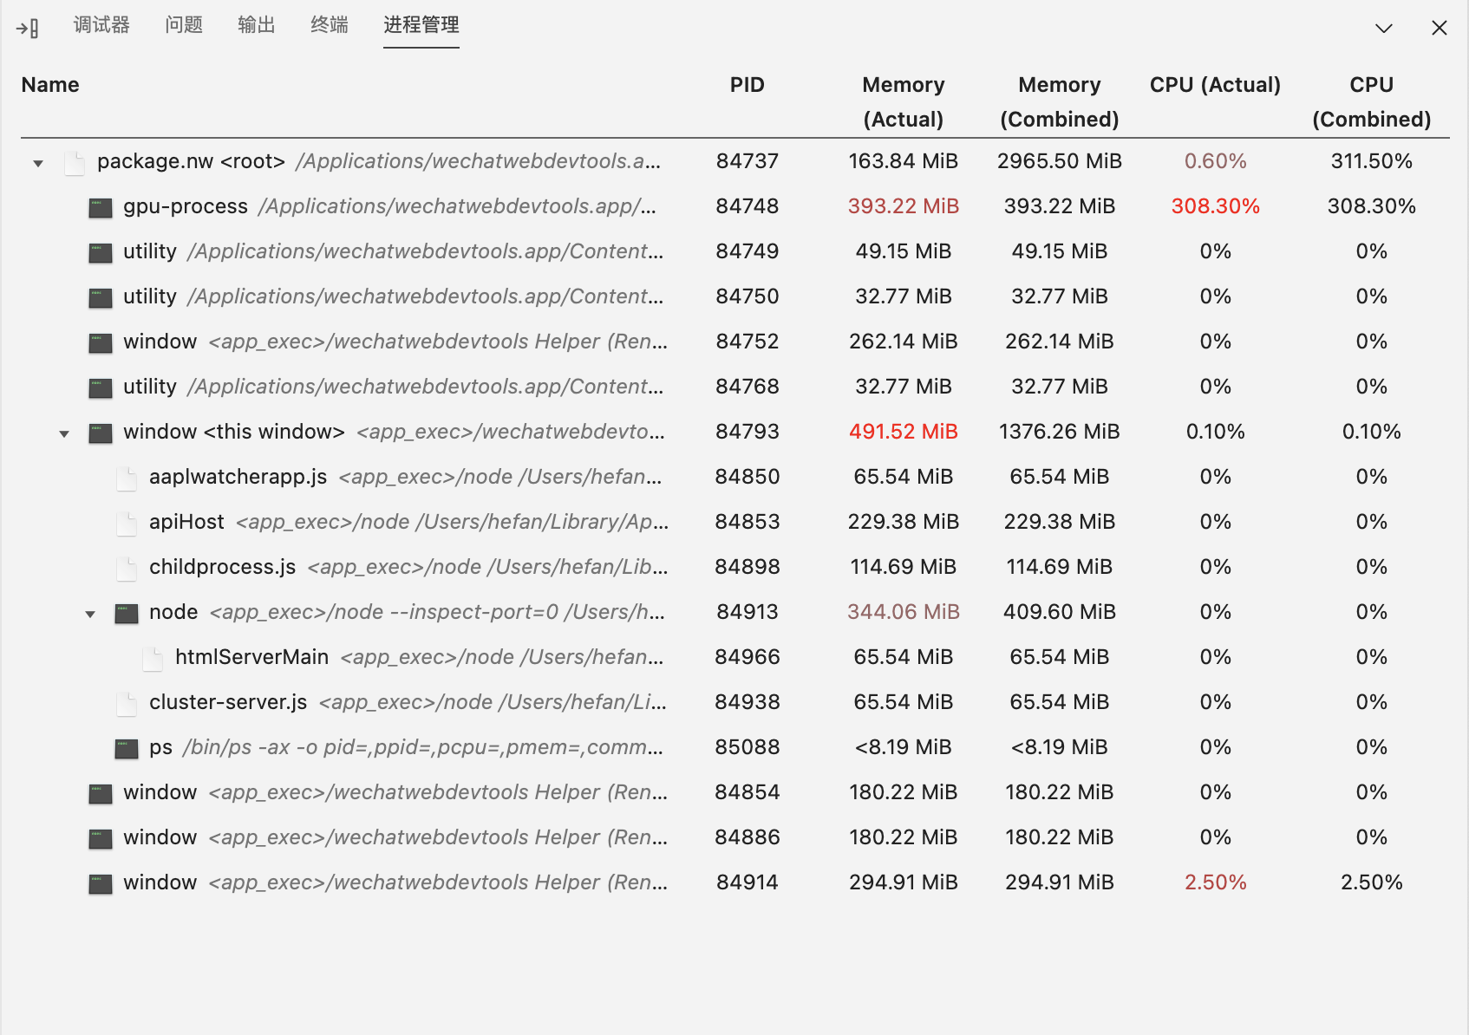Screen dimensions: 1469x1035
Task: Click PID value 84853
Action: (748, 522)
